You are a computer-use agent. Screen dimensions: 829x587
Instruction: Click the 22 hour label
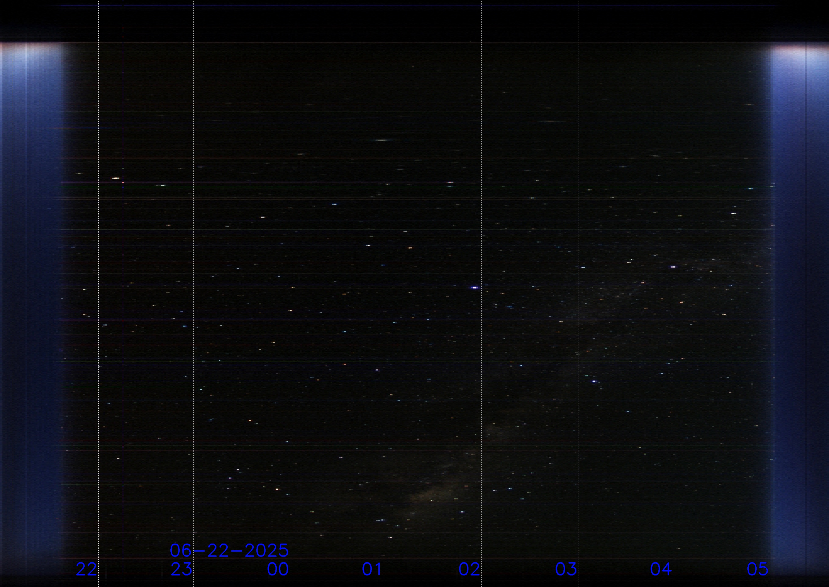[x=86, y=569]
